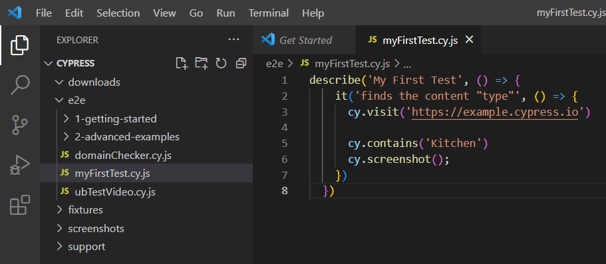
Task: Expand the support folder
Action: tap(146, 247)
